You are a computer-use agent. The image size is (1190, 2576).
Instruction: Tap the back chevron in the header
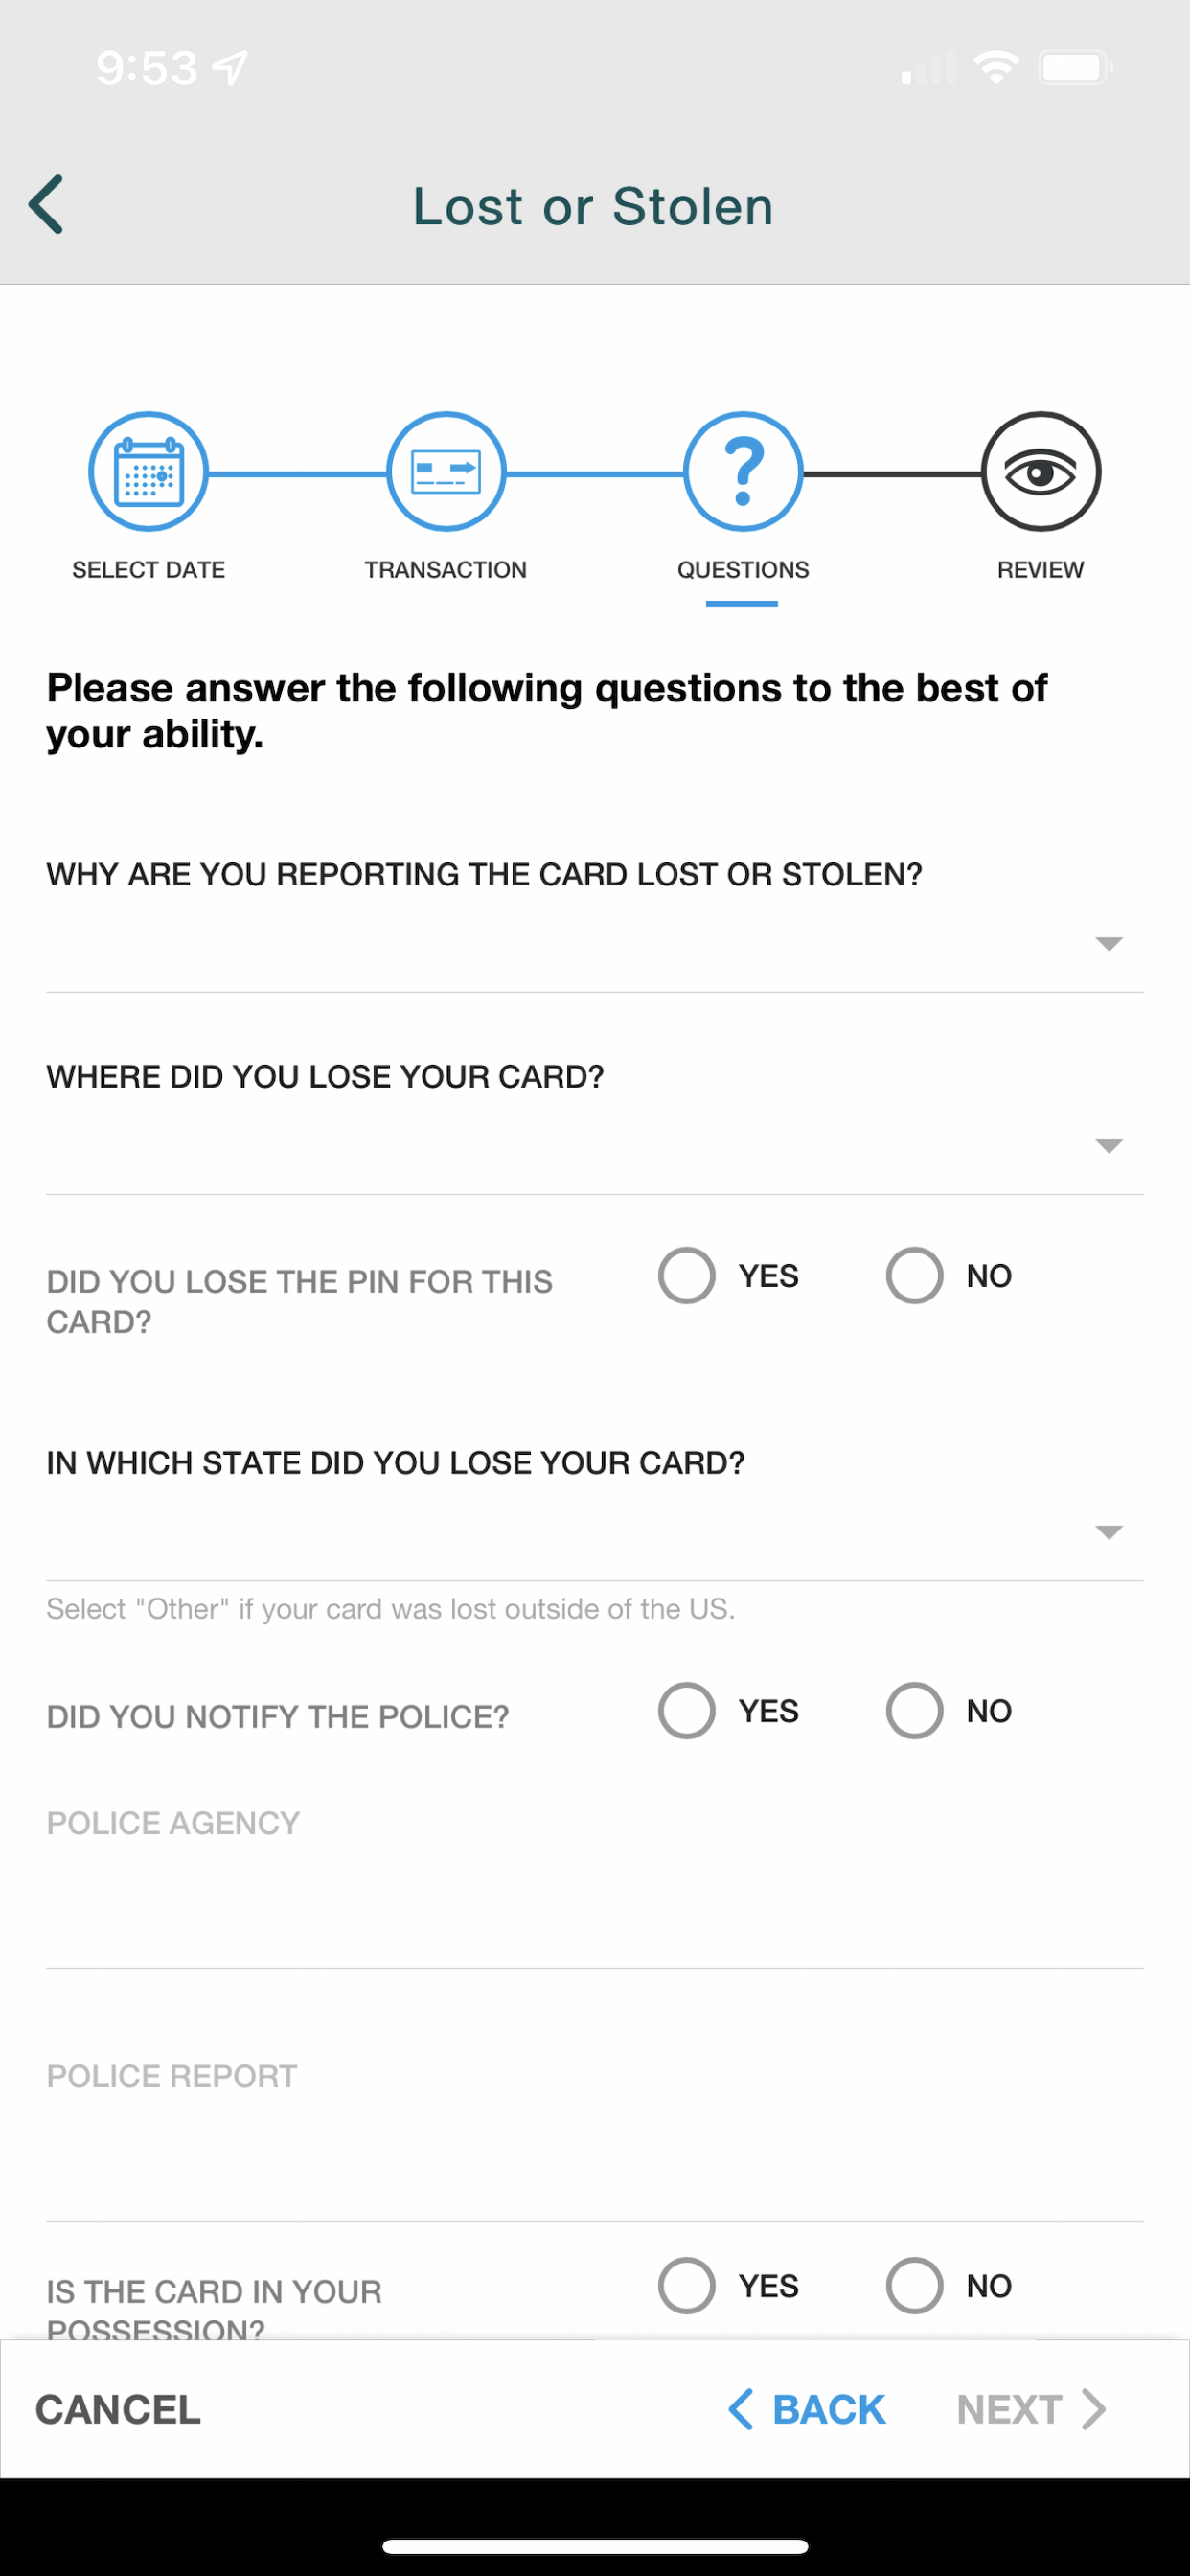point(46,205)
